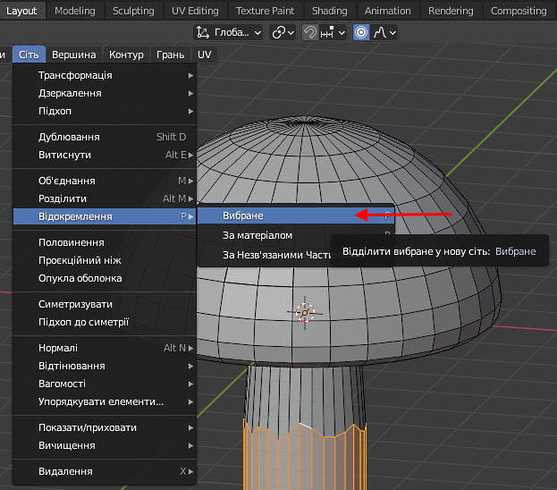
Task: Switch to the Animation workspace tab
Action: click(387, 11)
